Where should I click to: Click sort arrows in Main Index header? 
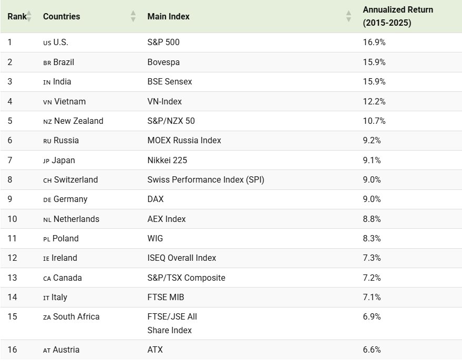point(348,16)
